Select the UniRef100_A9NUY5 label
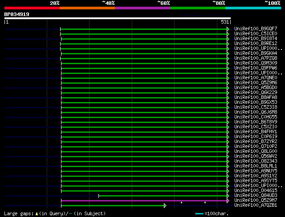Screen dimensions: 285x217 point(256,171)
